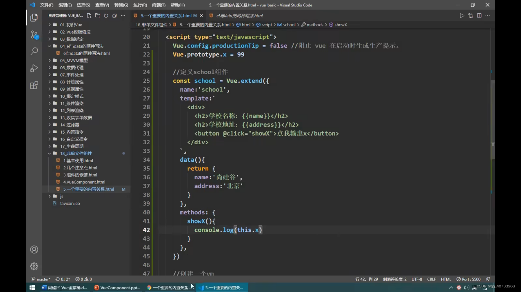Change language mode HTML in status bar
This screenshot has width=521, height=292.
tap(446, 279)
